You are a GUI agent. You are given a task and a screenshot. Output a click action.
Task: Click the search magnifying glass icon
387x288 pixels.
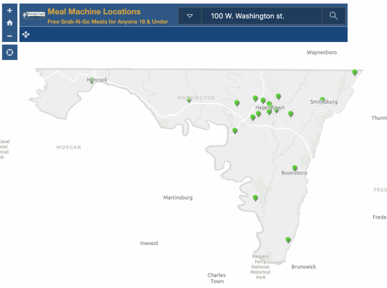(333, 16)
